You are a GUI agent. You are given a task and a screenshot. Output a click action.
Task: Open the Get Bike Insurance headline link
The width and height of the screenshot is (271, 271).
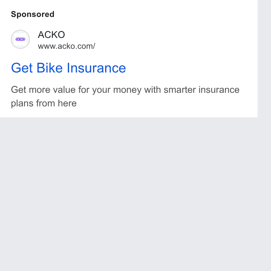(x=68, y=68)
